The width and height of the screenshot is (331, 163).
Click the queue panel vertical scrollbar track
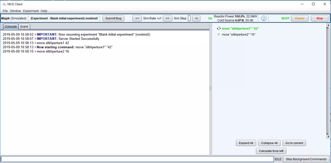click(x=328, y=81)
